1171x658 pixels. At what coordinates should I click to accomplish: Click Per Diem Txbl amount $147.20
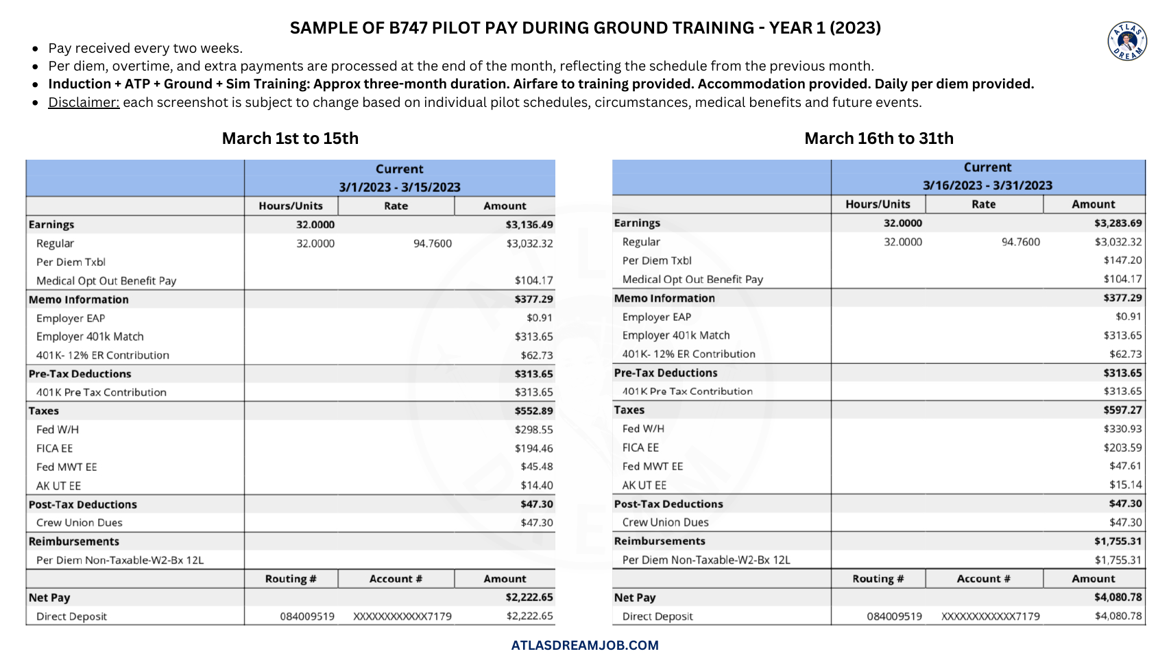[1123, 260]
